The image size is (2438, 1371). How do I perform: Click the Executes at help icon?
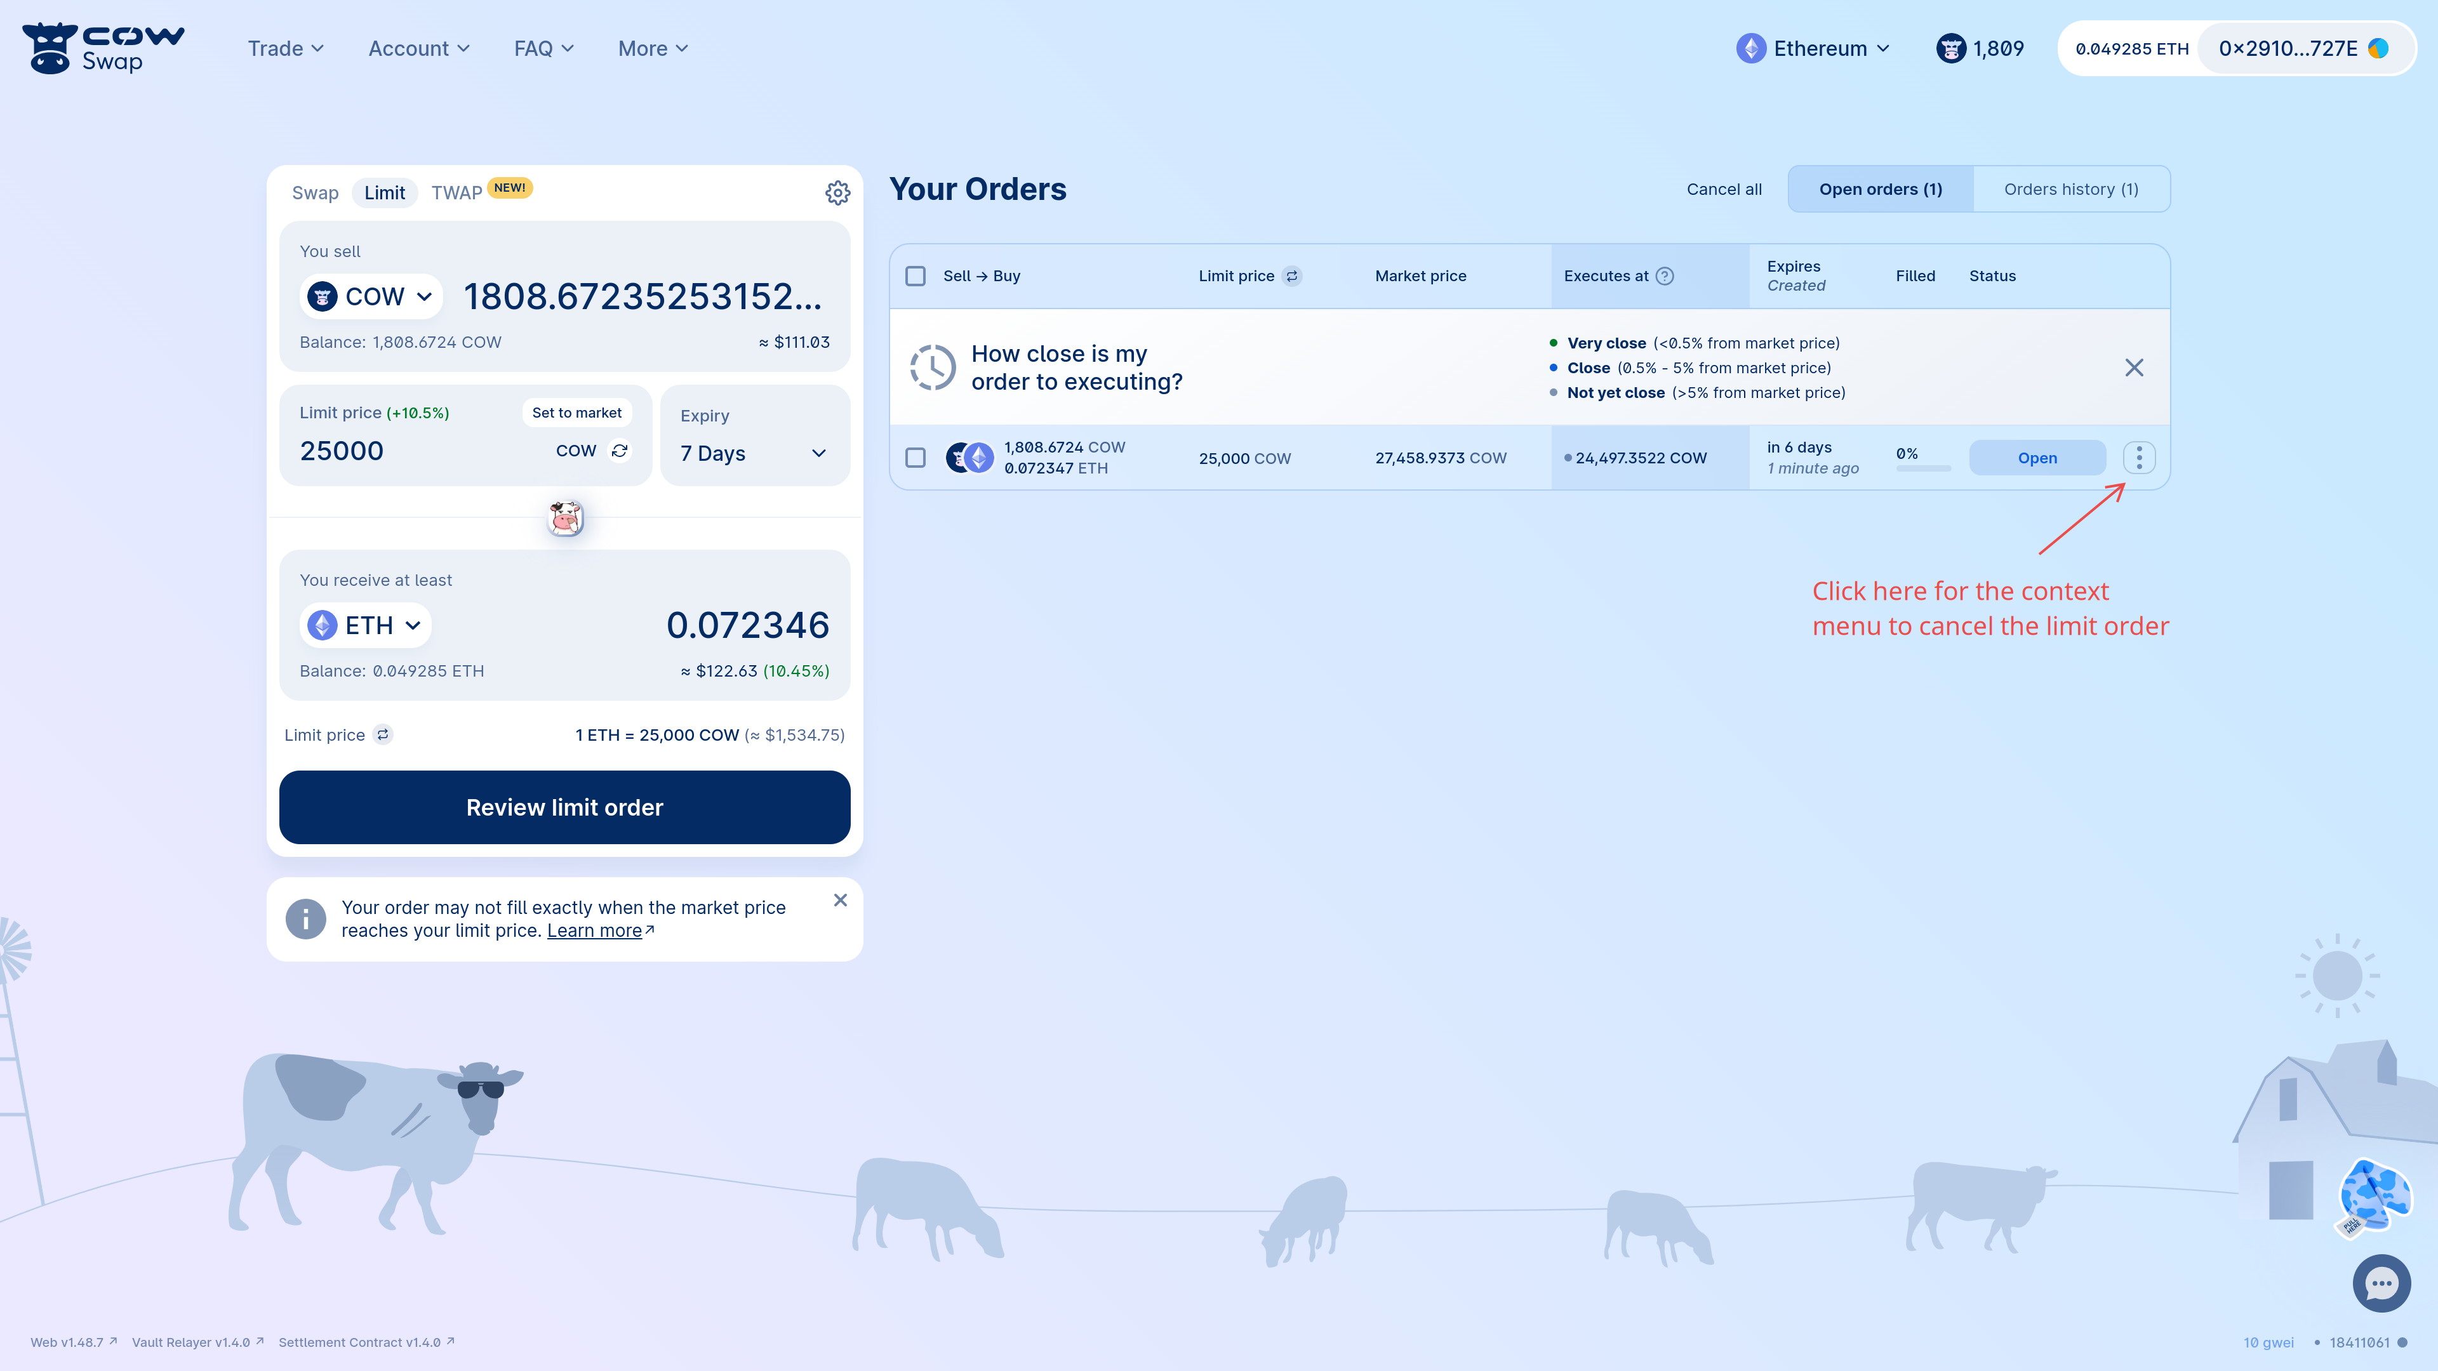tap(1665, 276)
